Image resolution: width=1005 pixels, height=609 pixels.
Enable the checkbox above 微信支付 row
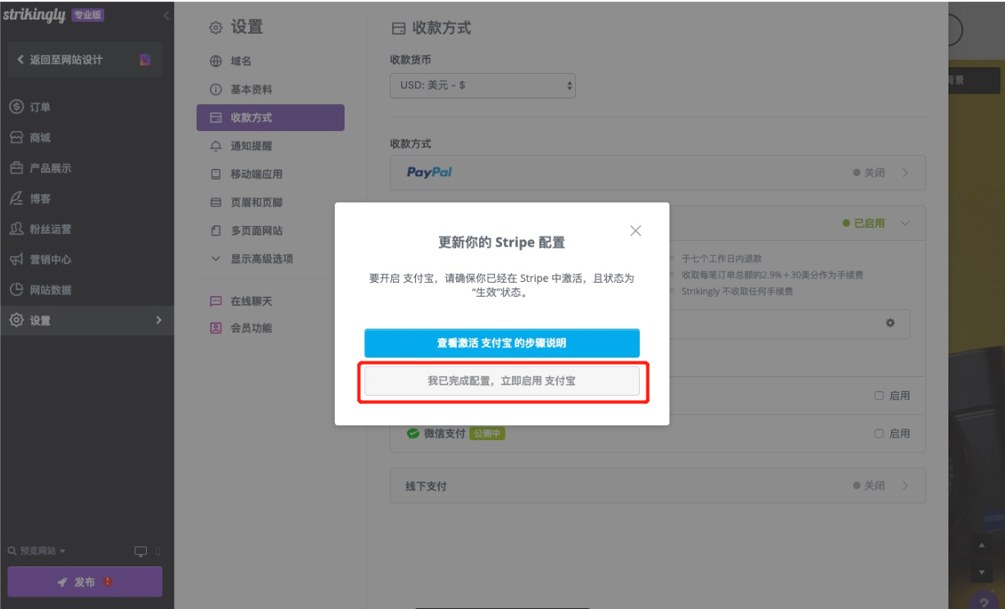coord(879,395)
